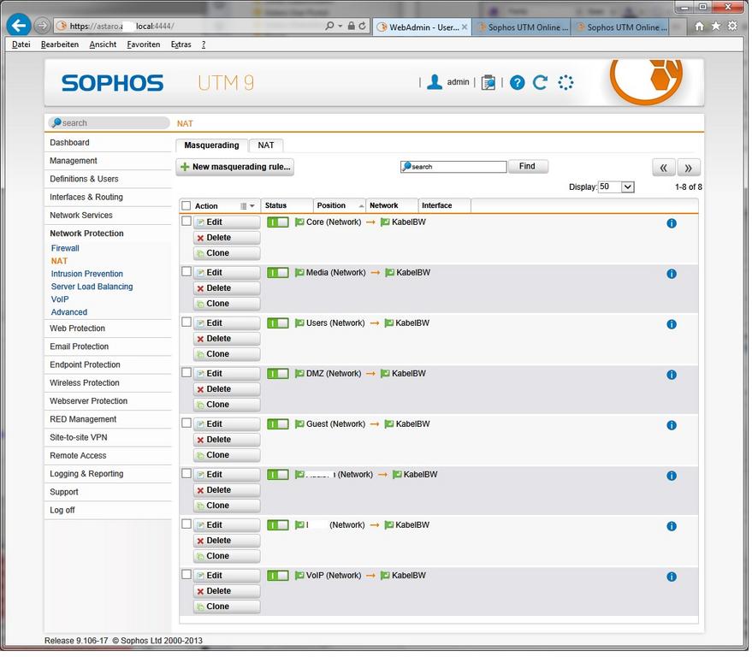Open info for Guest (Network) rule
752x657 pixels.
click(x=672, y=425)
